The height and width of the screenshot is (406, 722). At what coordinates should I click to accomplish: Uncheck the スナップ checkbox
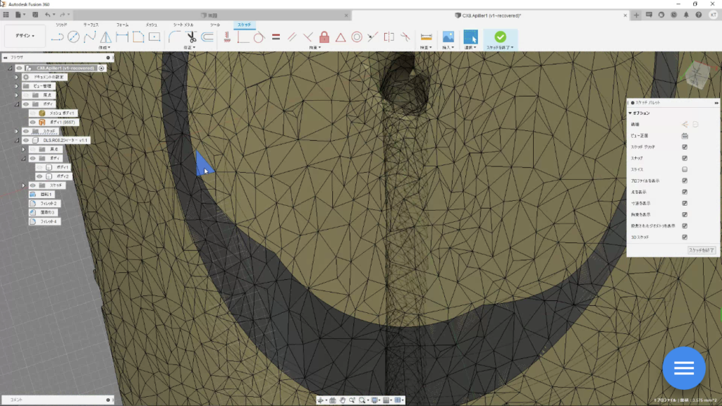tap(685, 158)
